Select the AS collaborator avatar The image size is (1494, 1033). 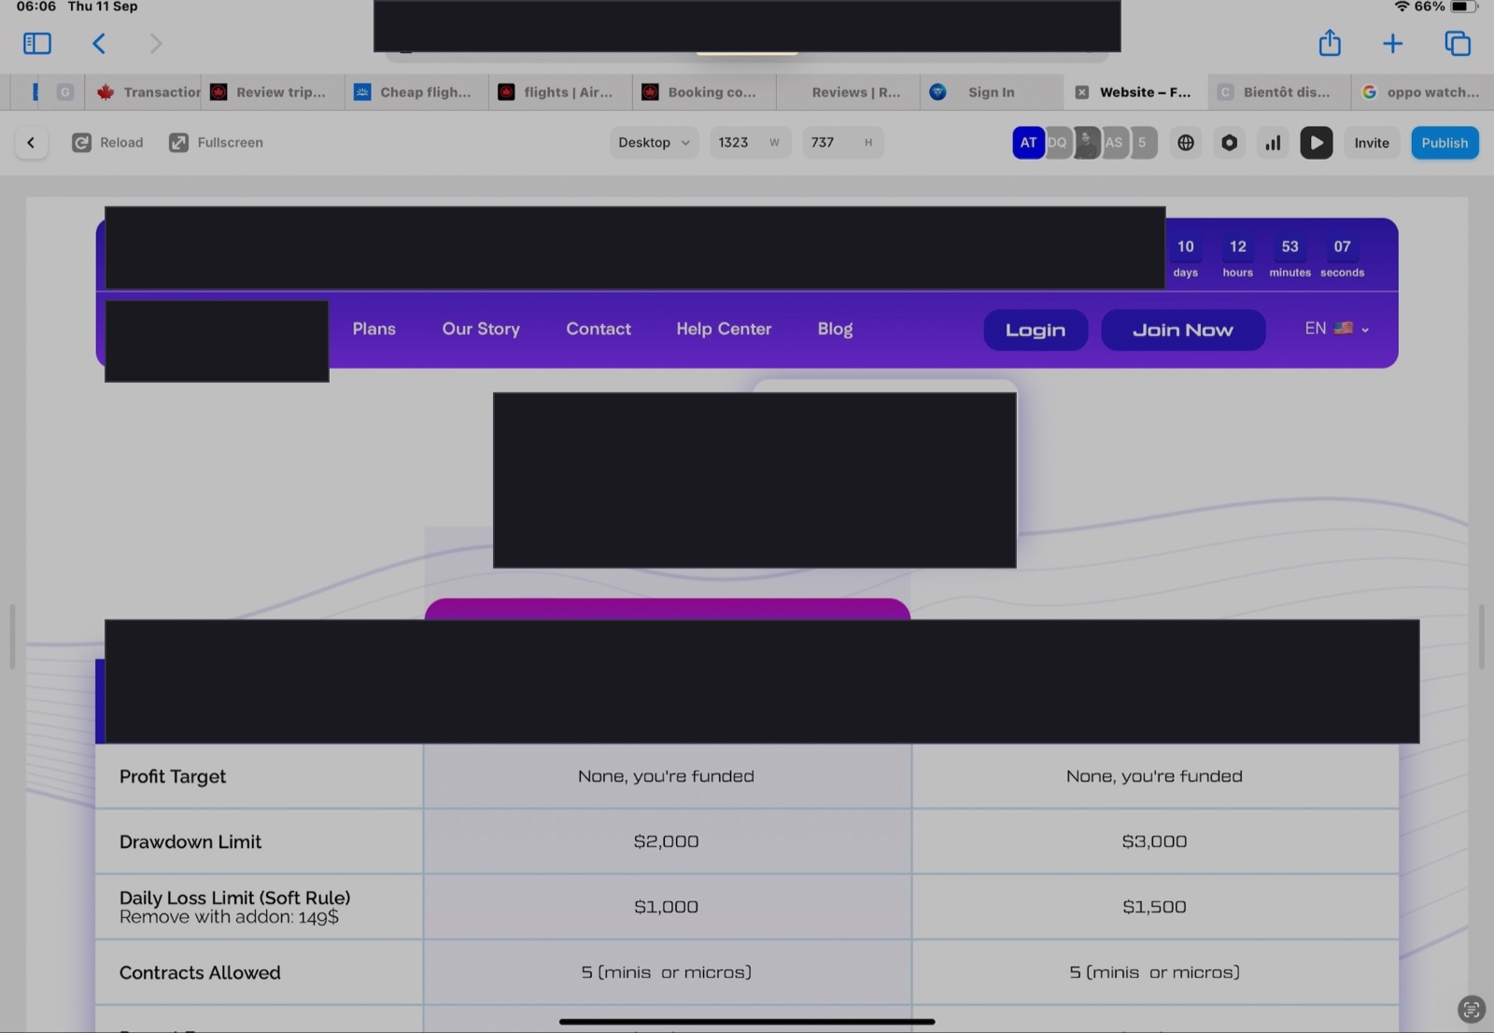pos(1114,143)
